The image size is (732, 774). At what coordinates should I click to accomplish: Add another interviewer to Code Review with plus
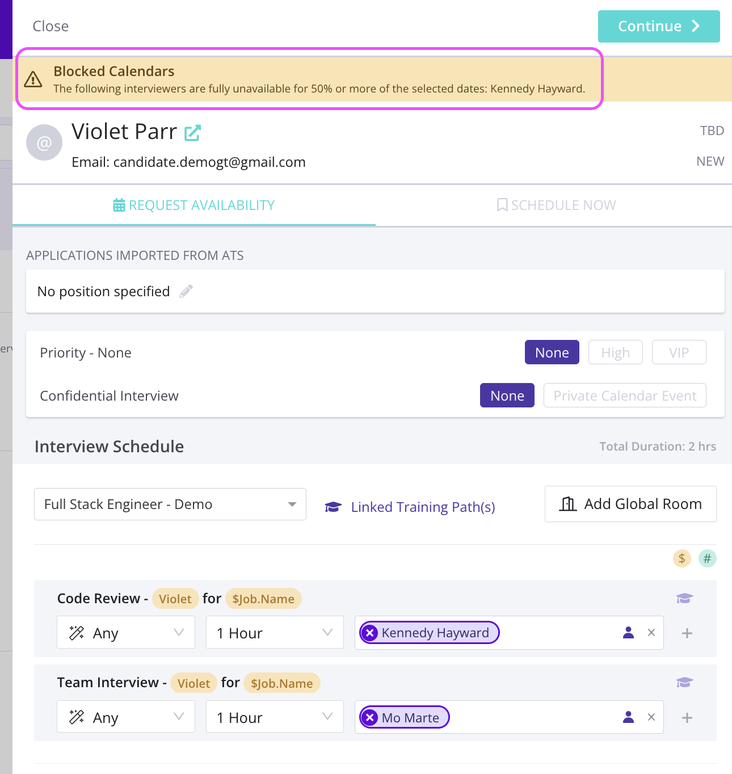[x=687, y=633]
